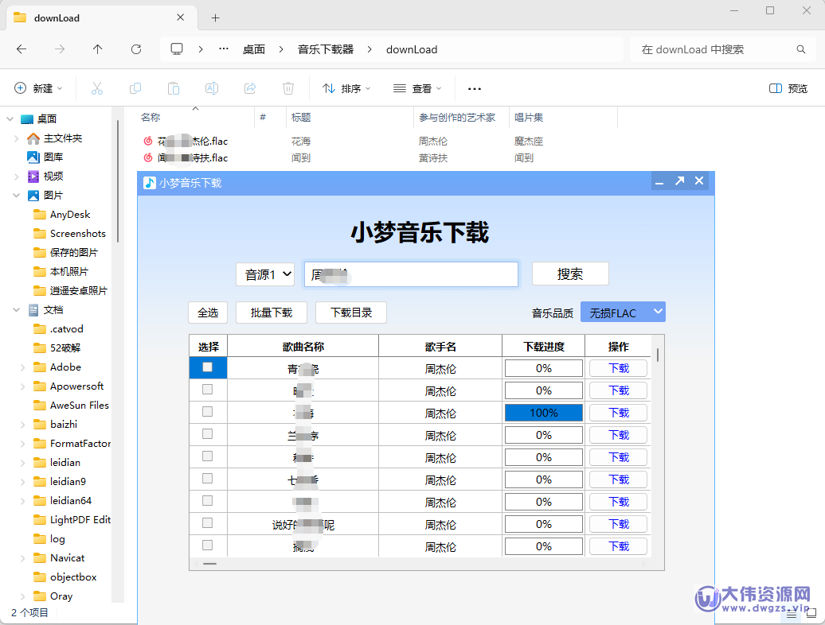Viewport: 825px width, 625px height.
Task: Check the checkbox for the second song row
Action: point(208,390)
